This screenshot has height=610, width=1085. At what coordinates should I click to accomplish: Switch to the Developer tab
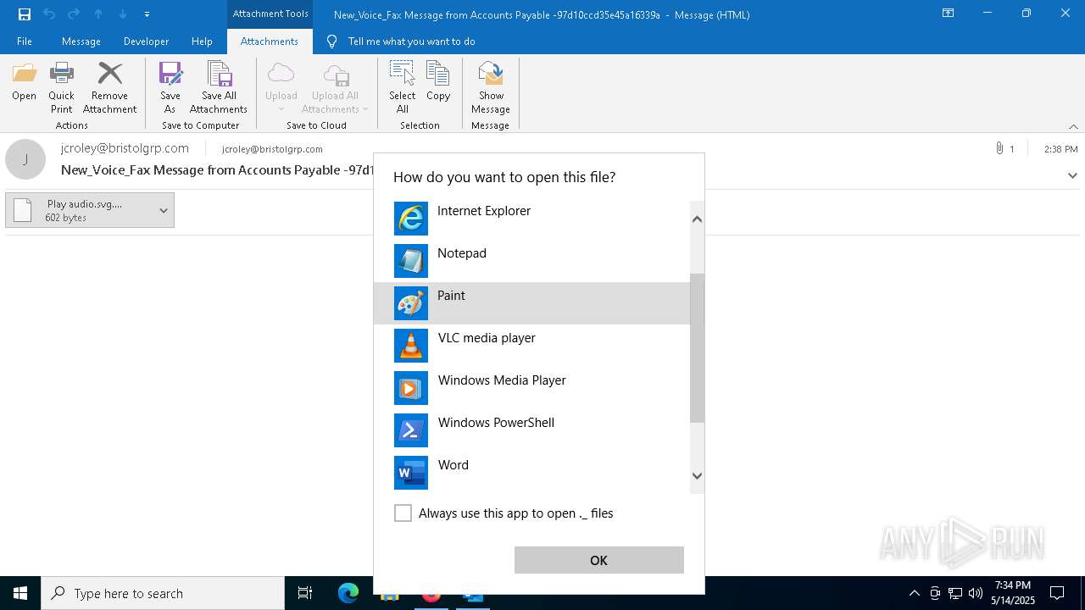point(146,42)
